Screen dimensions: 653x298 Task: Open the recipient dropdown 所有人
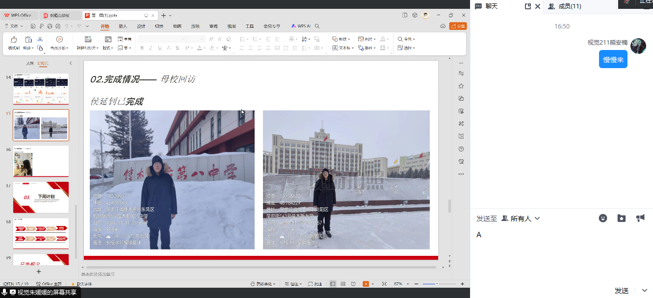tap(521, 219)
